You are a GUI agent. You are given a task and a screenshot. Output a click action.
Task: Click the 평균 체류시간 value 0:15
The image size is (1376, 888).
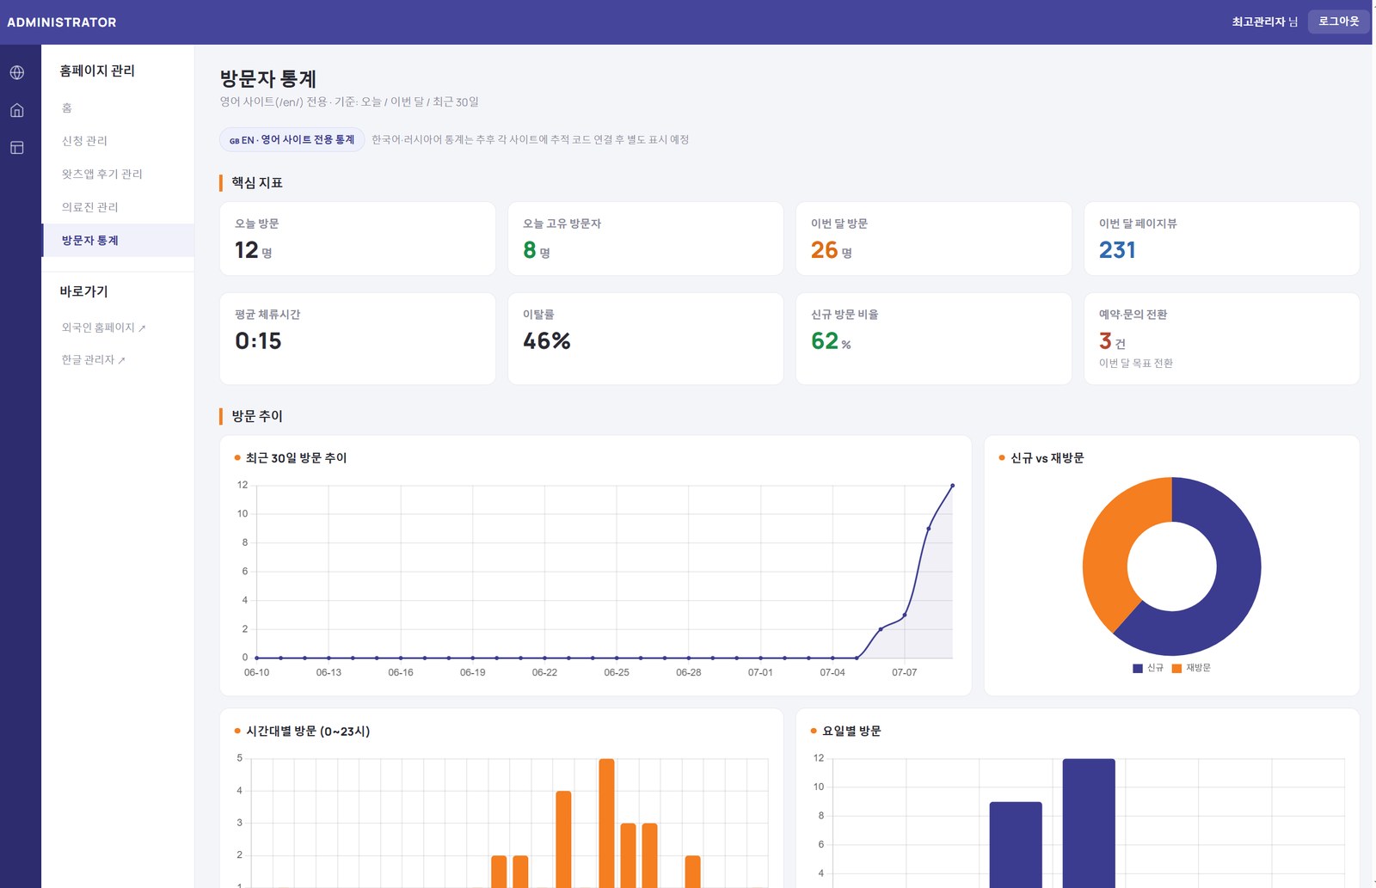258,341
